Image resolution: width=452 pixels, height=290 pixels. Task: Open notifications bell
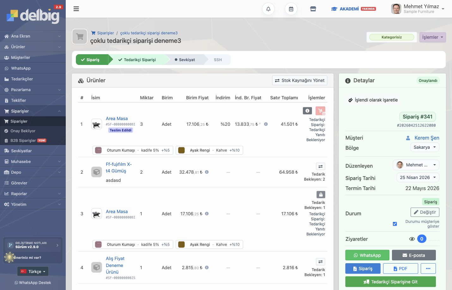[268, 9]
